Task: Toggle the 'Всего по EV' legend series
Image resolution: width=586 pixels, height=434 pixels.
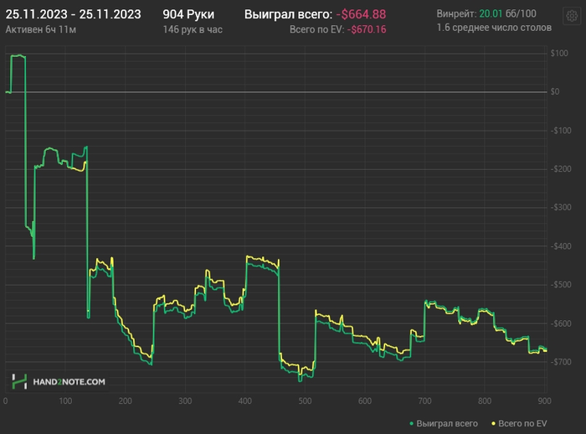Action: click(x=519, y=423)
